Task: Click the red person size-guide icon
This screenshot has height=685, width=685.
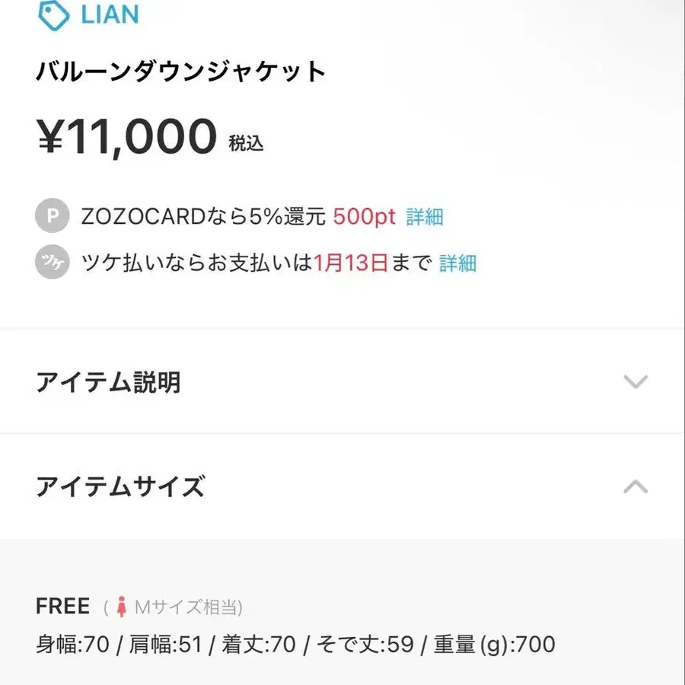Action: click(122, 605)
